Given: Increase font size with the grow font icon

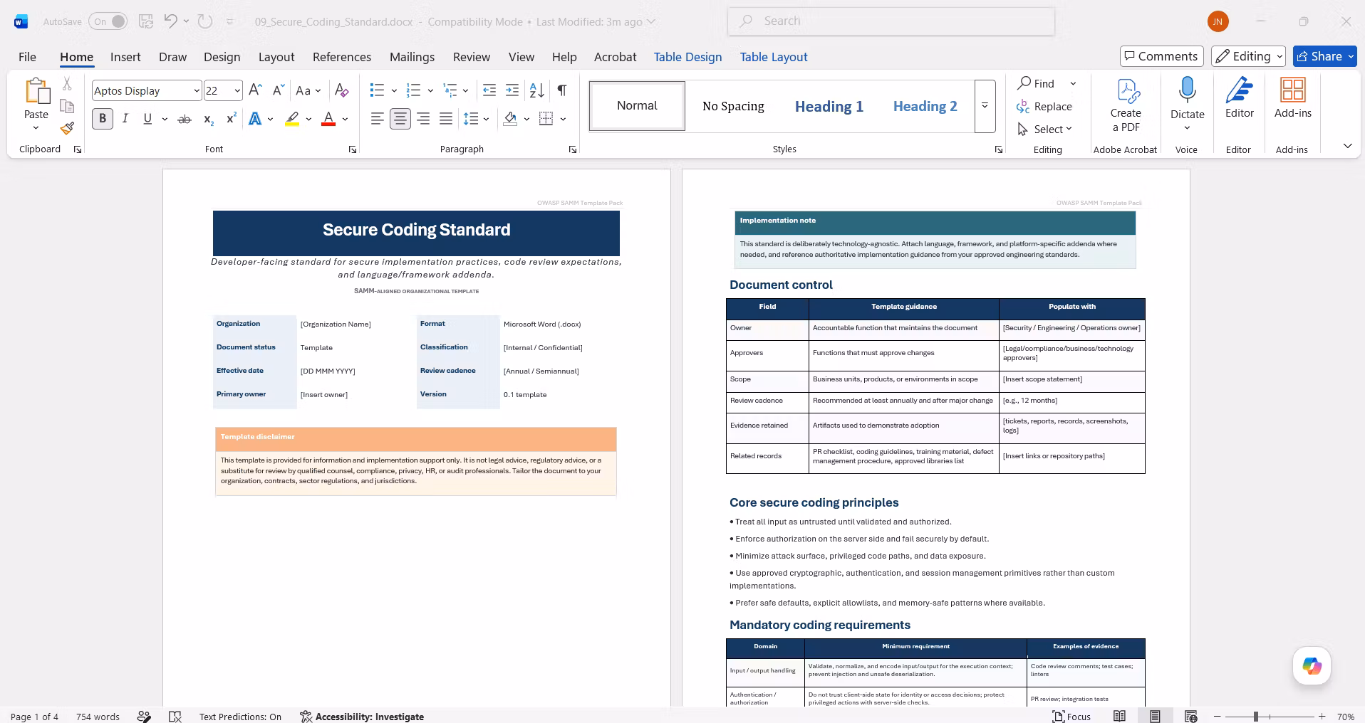Looking at the screenshot, I should tap(256, 90).
